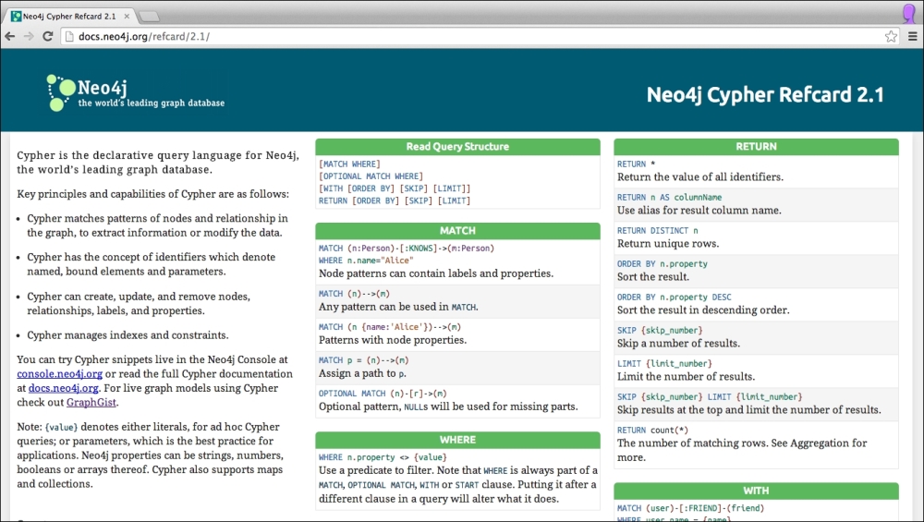Click 'the world's leading graph database' tagline
The height and width of the screenshot is (522, 924).
pyautogui.click(x=152, y=103)
